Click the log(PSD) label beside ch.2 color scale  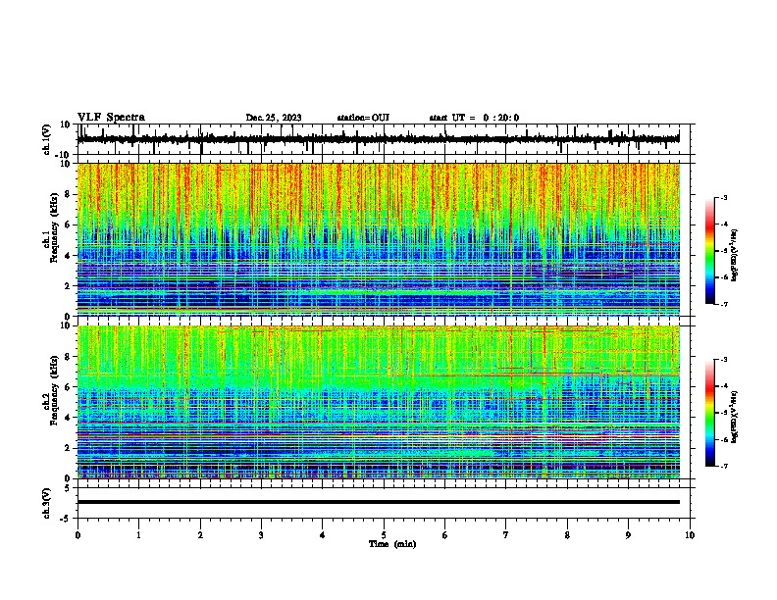click(735, 417)
